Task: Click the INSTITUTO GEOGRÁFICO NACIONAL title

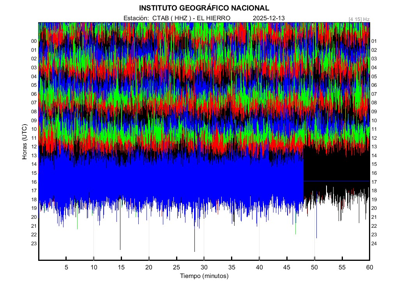Action: click(x=204, y=8)
